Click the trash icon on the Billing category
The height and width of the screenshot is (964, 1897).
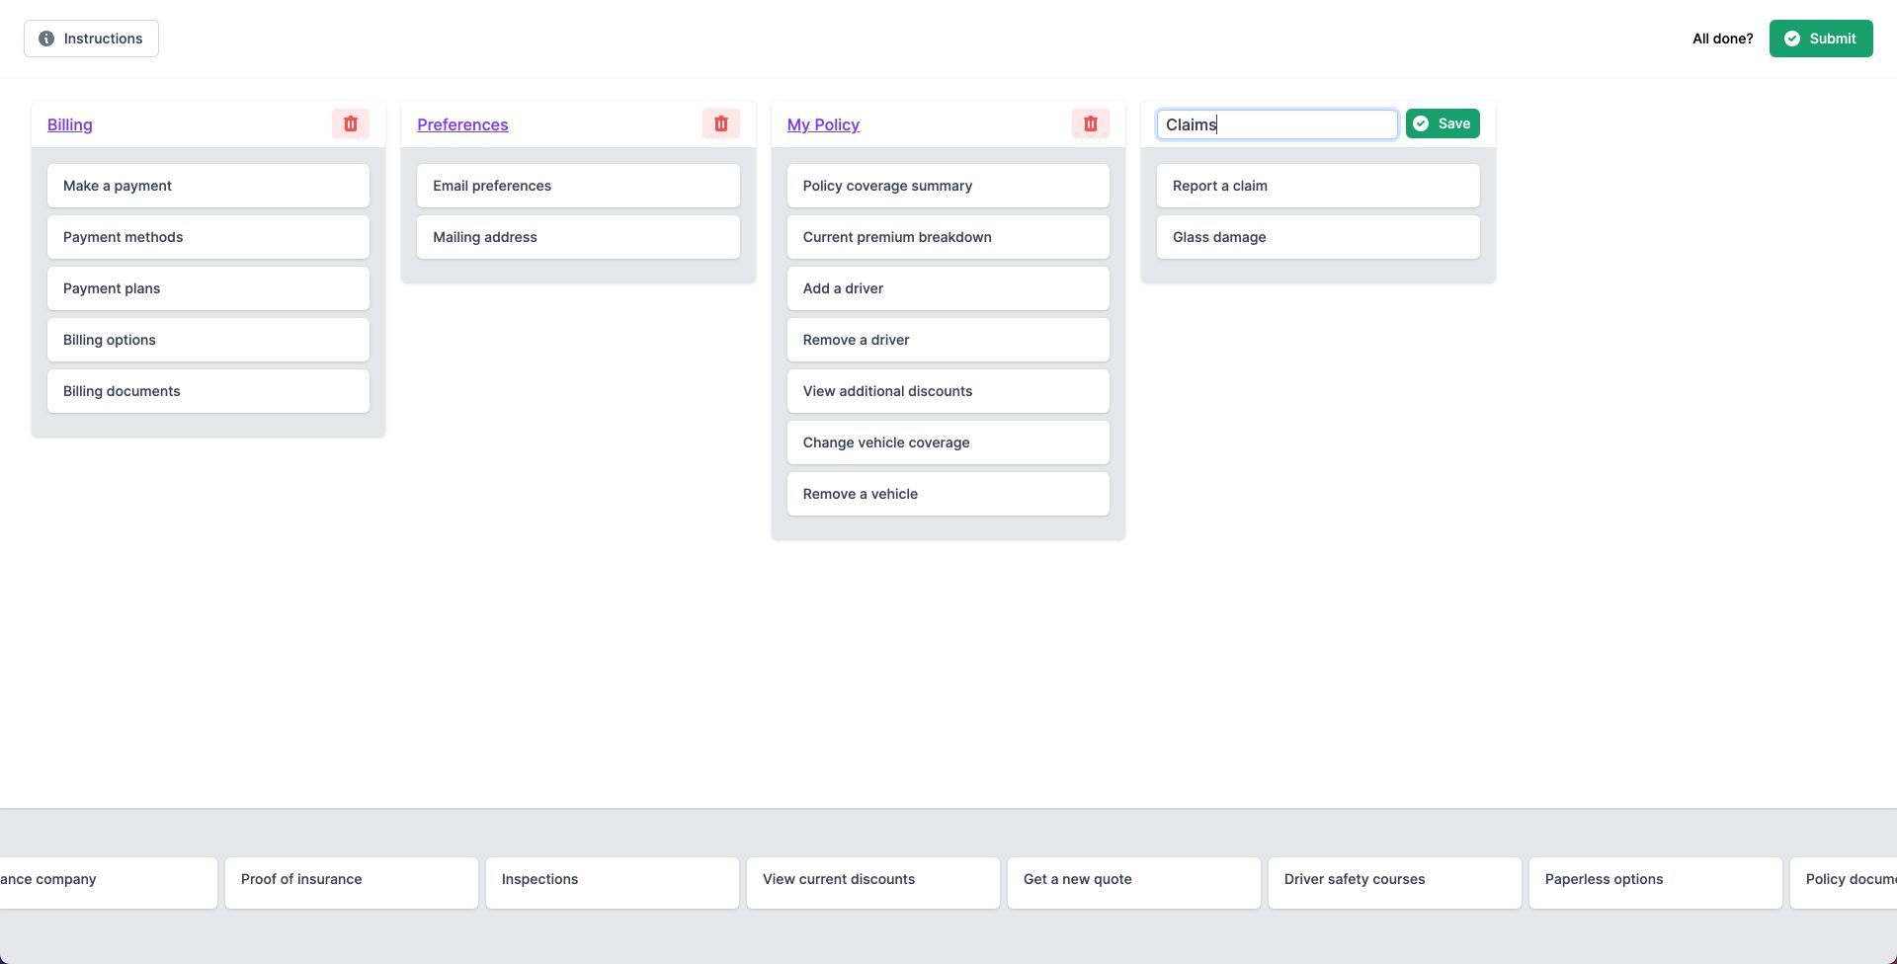point(351,123)
